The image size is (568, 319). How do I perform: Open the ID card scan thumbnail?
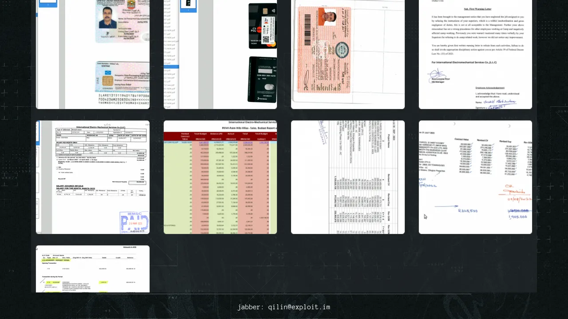tap(92, 54)
